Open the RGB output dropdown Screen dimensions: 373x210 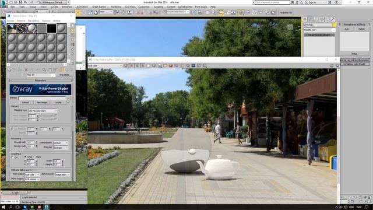tap(32, 174)
